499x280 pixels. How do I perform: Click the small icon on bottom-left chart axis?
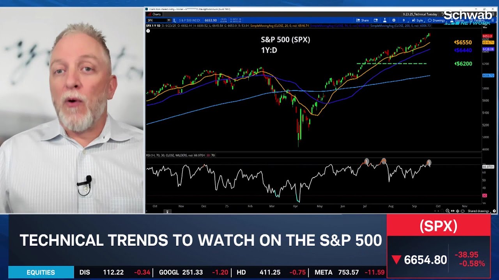point(167,212)
